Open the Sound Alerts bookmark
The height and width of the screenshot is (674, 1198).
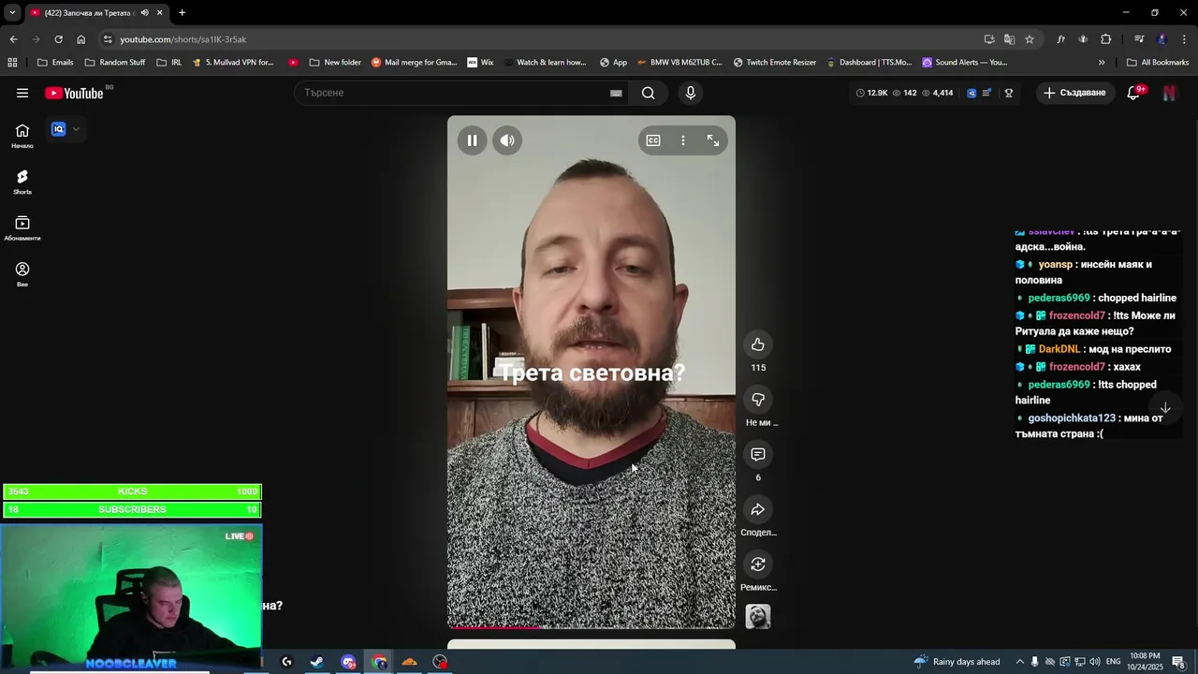coord(964,63)
